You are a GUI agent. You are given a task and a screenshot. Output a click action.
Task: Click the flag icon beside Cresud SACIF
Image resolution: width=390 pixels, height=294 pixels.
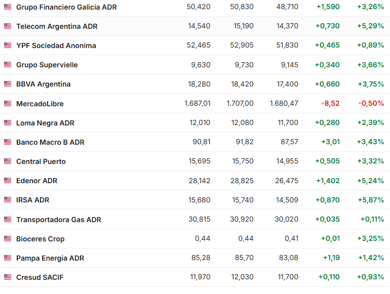pyautogui.click(x=8, y=277)
